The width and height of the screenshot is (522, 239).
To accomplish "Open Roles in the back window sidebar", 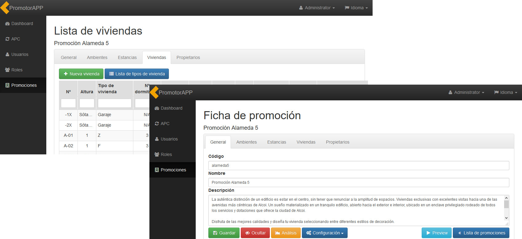I will coord(23,70).
